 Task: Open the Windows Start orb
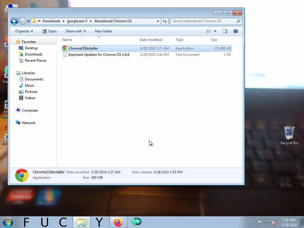[8, 222]
